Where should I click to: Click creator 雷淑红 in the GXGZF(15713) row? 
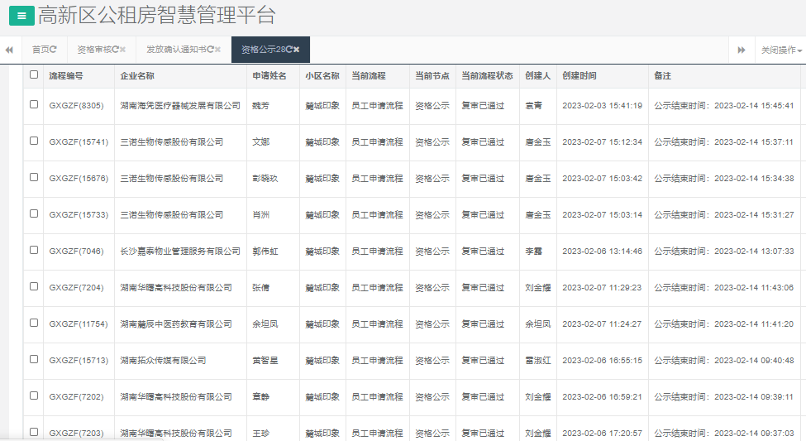pyautogui.click(x=537, y=361)
